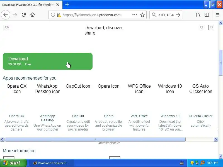
Task: Click horizontal scrollbar left arrow
Action: click(x=2, y=139)
